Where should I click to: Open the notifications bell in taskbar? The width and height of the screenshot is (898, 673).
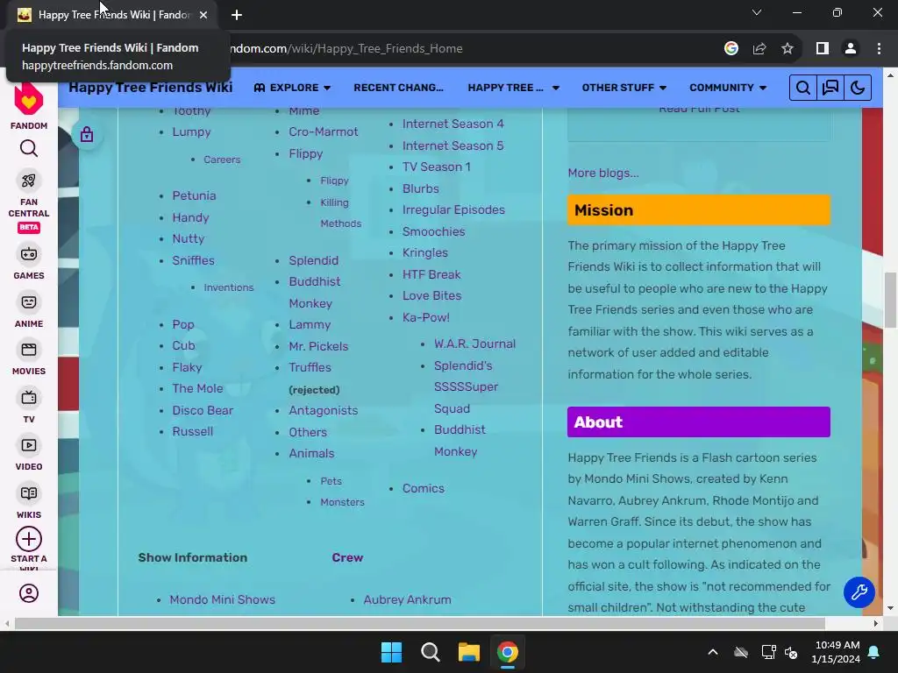pos(874,652)
